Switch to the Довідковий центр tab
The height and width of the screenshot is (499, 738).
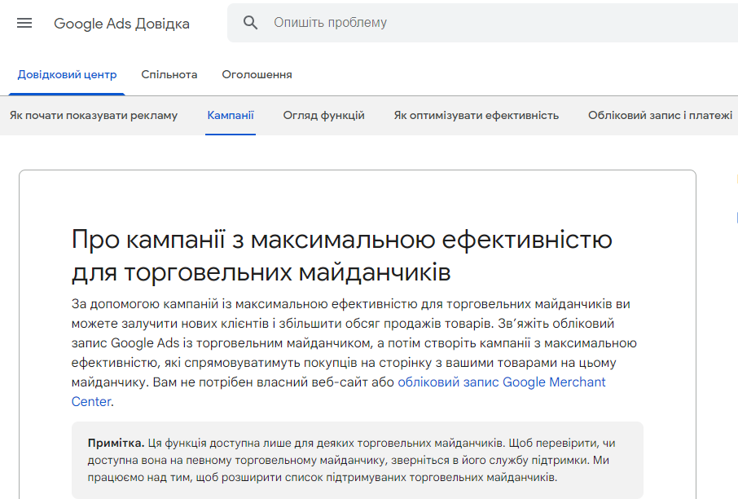point(67,74)
